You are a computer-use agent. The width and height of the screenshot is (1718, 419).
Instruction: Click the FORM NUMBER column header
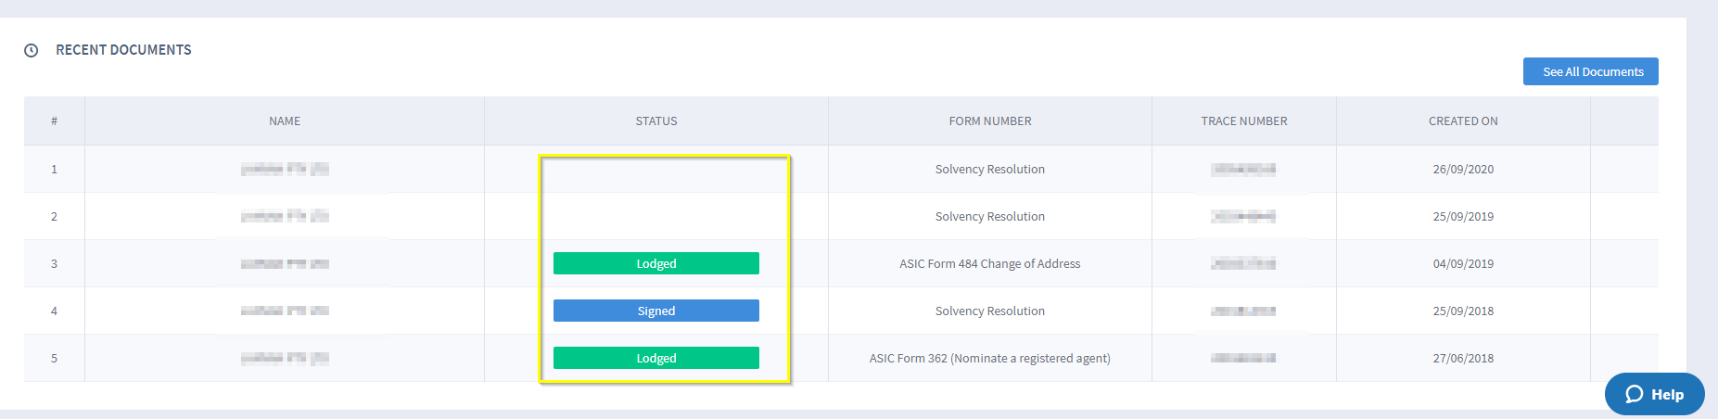click(x=990, y=121)
